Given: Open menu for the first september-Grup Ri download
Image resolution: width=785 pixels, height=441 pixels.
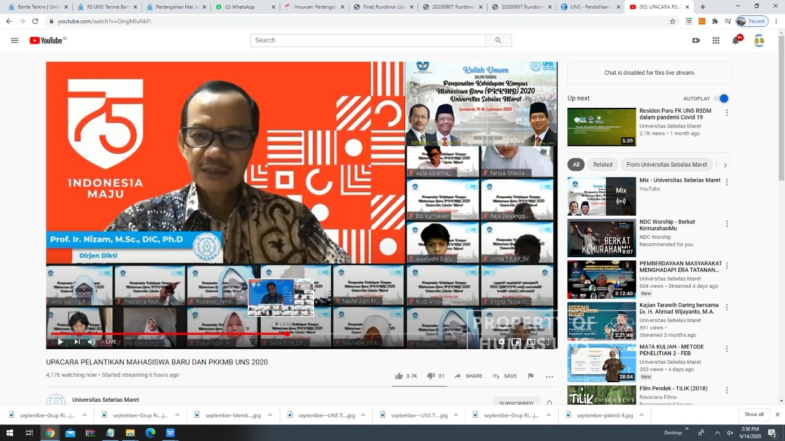Looking at the screenshot, I should [x=84, y=415].
